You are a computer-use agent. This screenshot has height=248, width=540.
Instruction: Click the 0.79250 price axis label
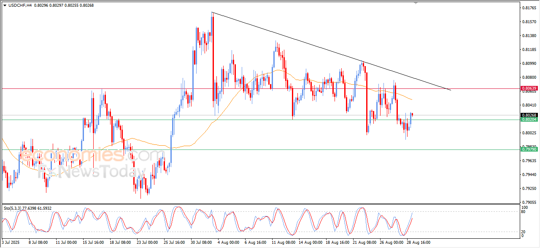pos(529,189)
